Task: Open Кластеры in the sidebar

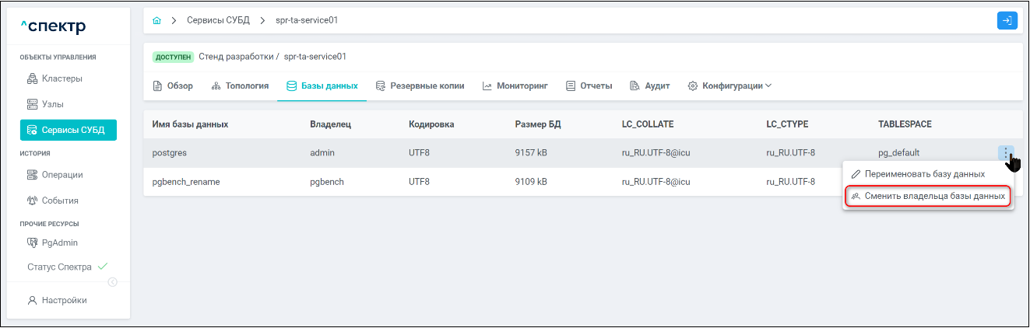Action: click(x=62, y=79)
